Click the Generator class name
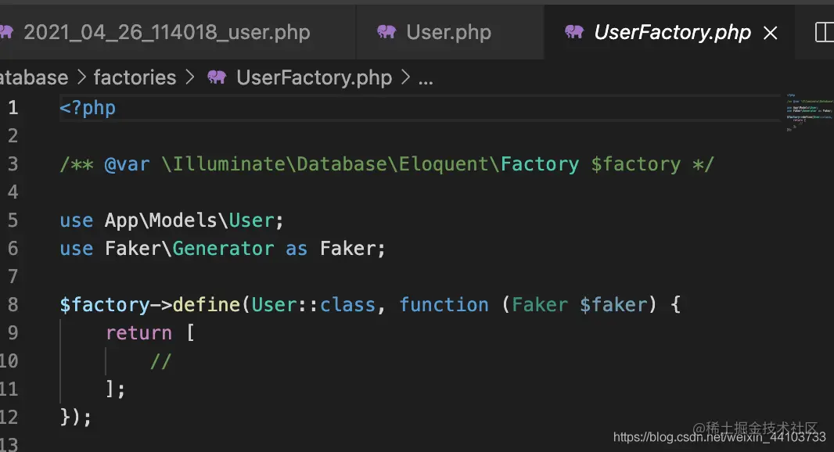 tap(224, 249)
